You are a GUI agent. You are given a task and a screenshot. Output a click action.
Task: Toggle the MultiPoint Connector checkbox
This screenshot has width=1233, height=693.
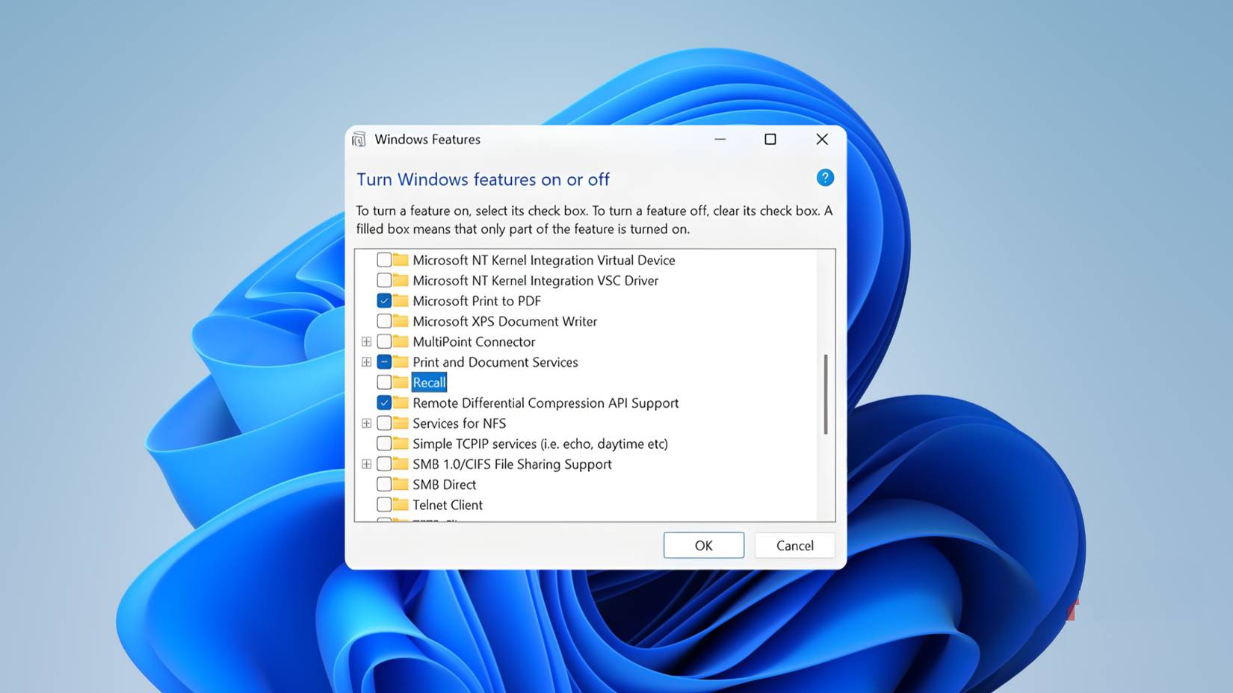pyautogui.click(x=384, y=342)
